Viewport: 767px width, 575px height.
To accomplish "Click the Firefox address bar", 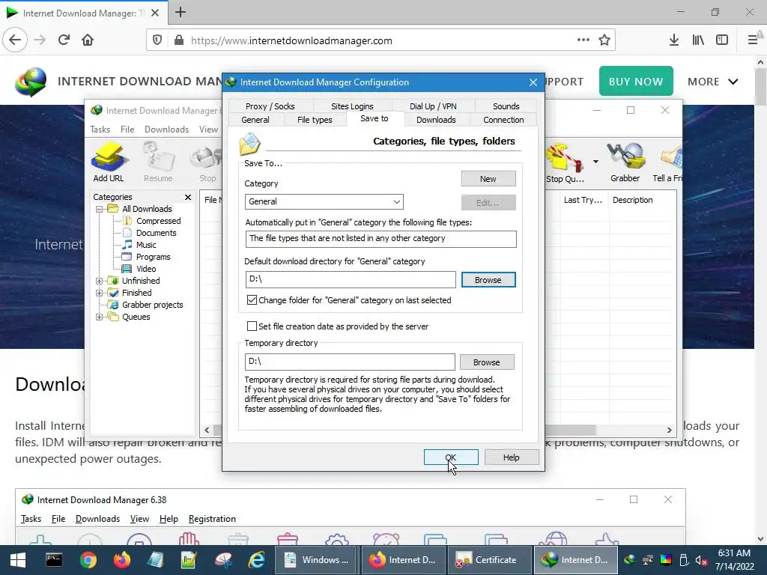I will pyautogui.click(x=381, y=40).
